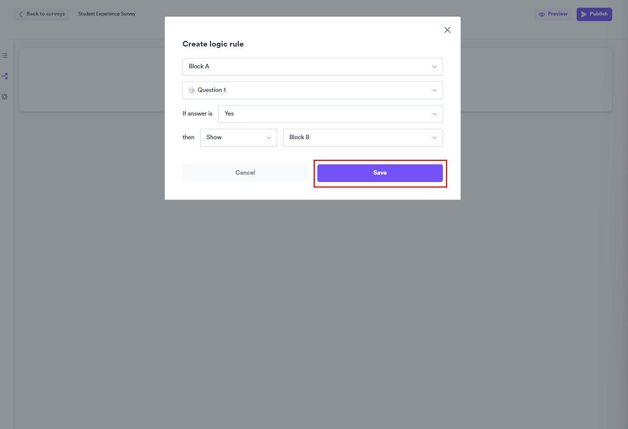Click the Preview button label
The height and width of the screenshot is (429, 628).
pos(557,14)
